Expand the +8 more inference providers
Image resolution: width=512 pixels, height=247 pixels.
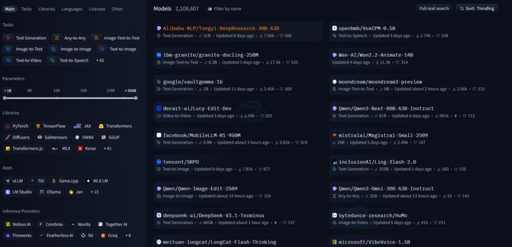coord(128,236)
